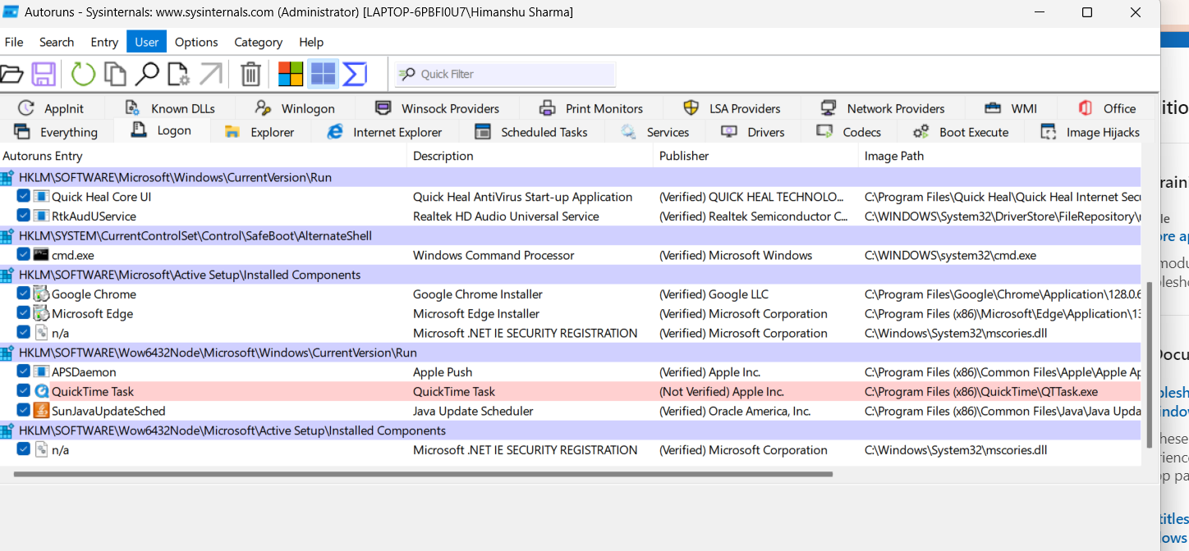
Task: Uncheck the RtkAudUService entry checkbox
Action: tap(23, 216)
